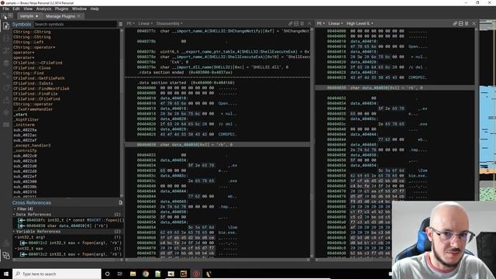Open the PE dropdown in the right pane

321,23
